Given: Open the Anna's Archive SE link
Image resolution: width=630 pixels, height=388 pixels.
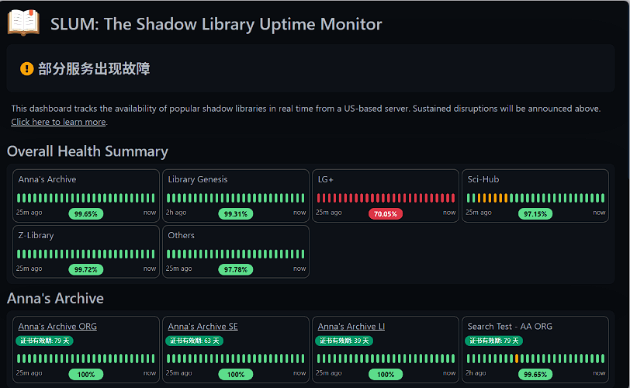Looking at the screenshot, I should pos(203,326).
